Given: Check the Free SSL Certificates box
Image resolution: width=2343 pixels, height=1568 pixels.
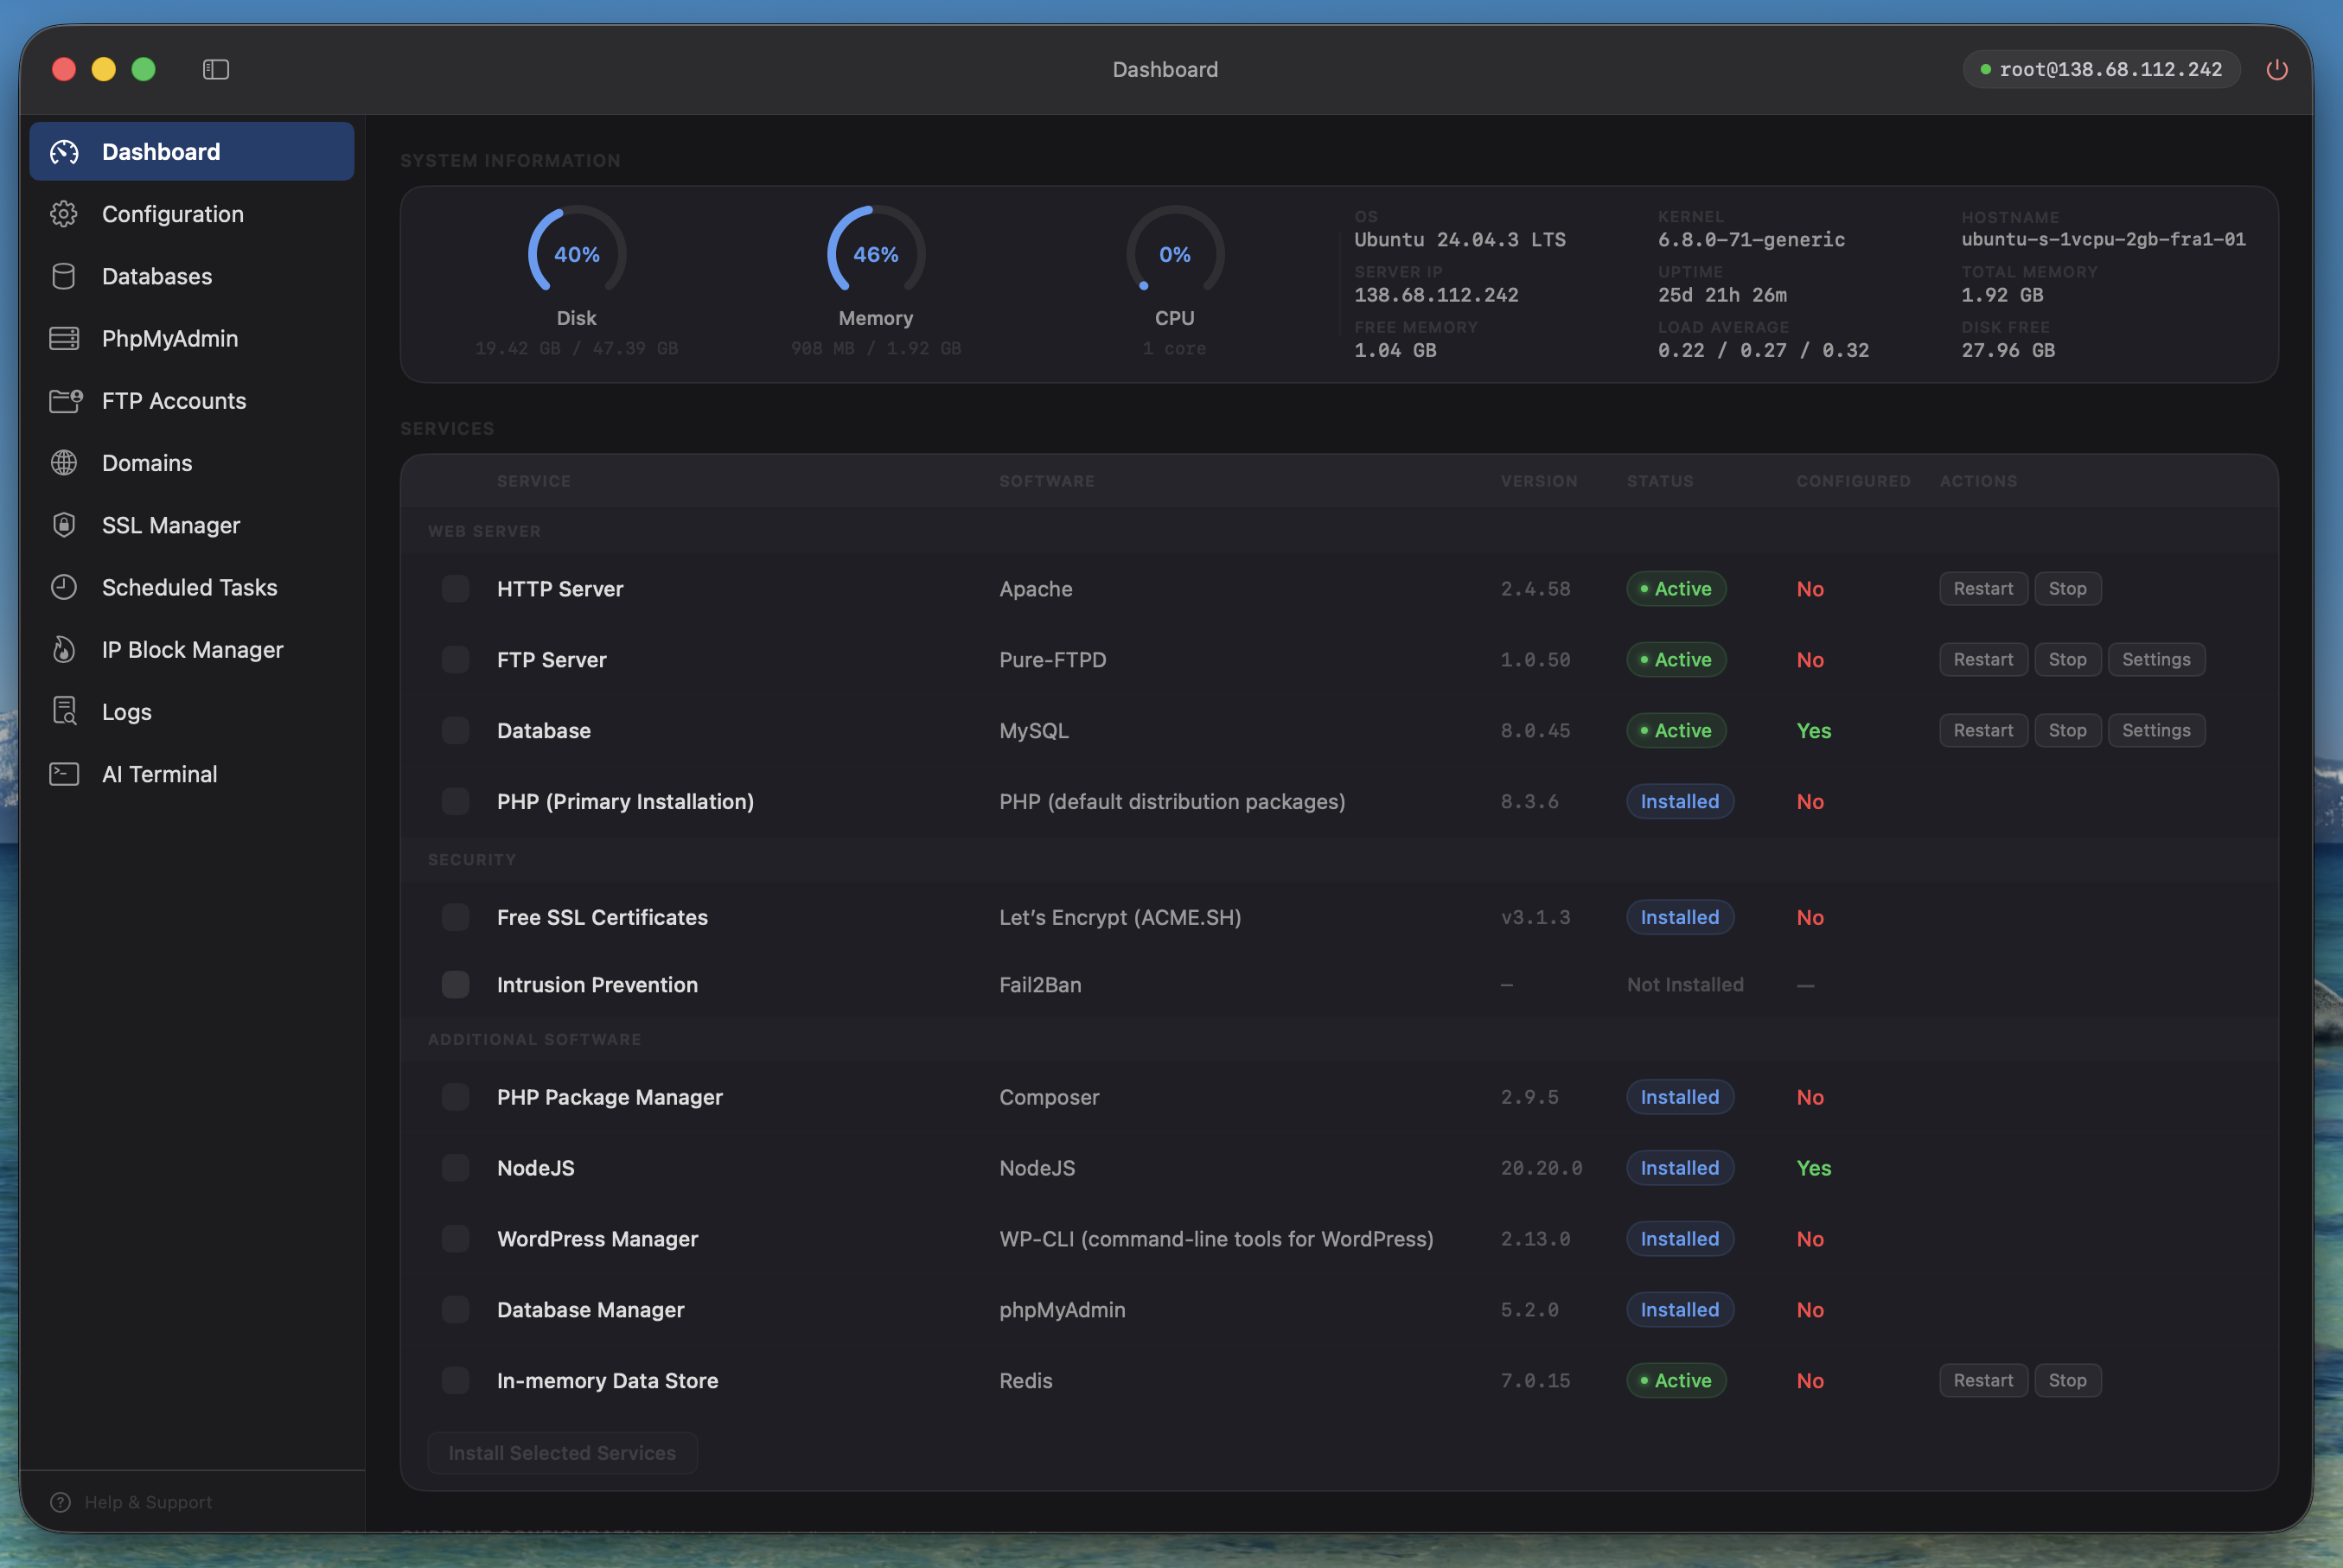Looking at the screenshot, I should (x=455, y=917).
